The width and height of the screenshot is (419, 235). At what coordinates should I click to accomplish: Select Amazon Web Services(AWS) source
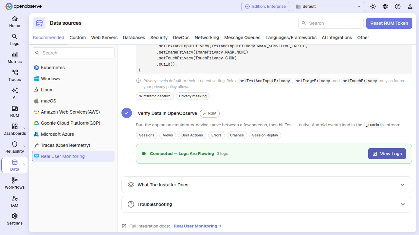pyautogui.click(x=73, y=112)
